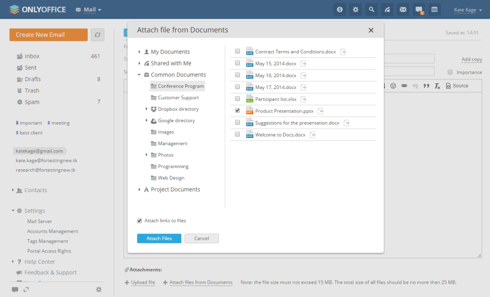The height and width of the screenshot is (297, 490).
Task: Toggle the Attach links to files checkbox
Action: [140, 221]
